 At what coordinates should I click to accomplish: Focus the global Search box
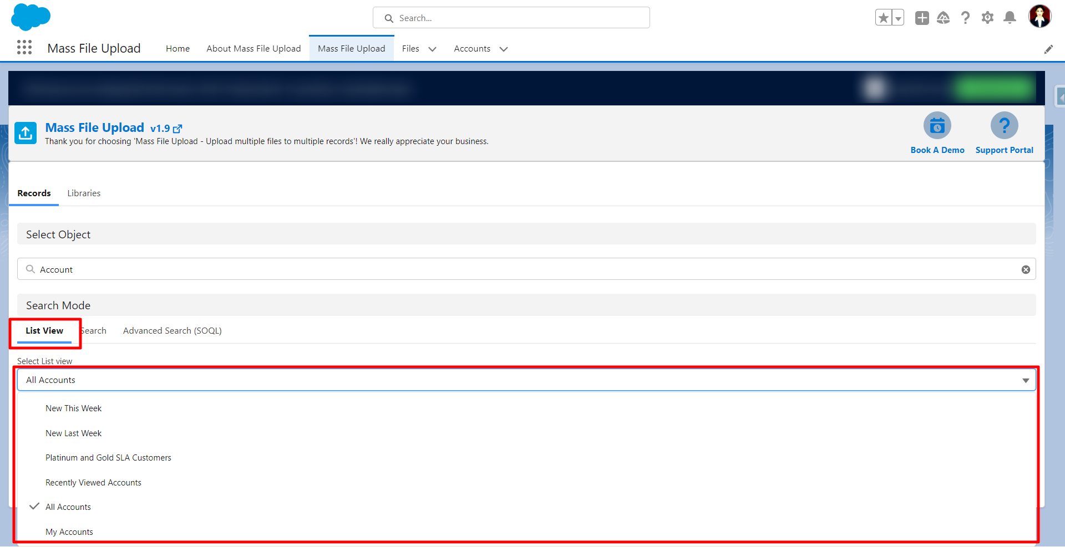pyautogui.click(x=511, y=18)
